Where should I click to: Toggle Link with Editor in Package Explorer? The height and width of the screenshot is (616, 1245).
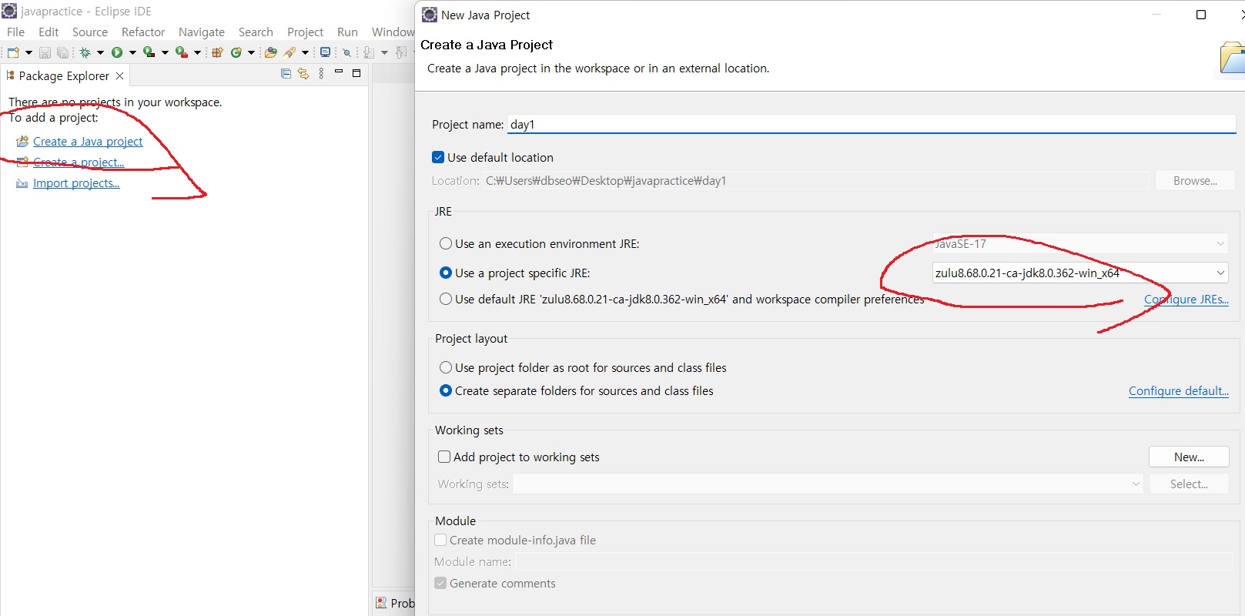coord(303,74)
